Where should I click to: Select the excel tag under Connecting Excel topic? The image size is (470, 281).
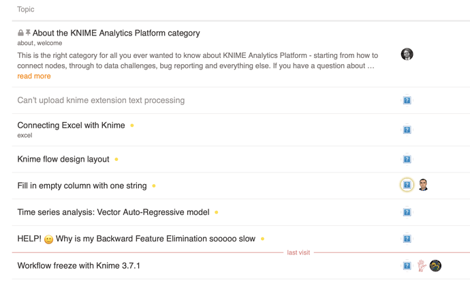(25, 135)
